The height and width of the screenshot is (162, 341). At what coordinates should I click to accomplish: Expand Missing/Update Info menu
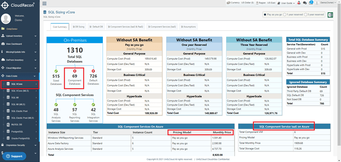(x=20, y=52)
